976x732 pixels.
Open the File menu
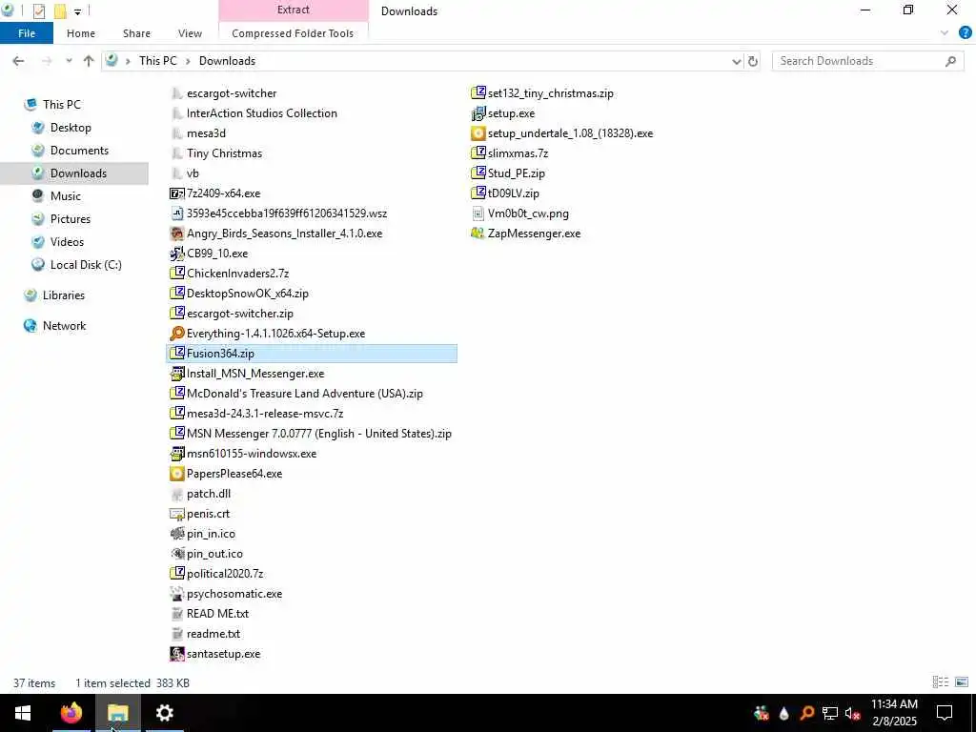pos(27,33)
